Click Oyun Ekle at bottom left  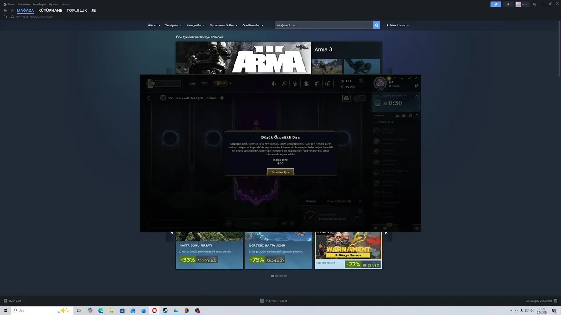coord(12,301)
